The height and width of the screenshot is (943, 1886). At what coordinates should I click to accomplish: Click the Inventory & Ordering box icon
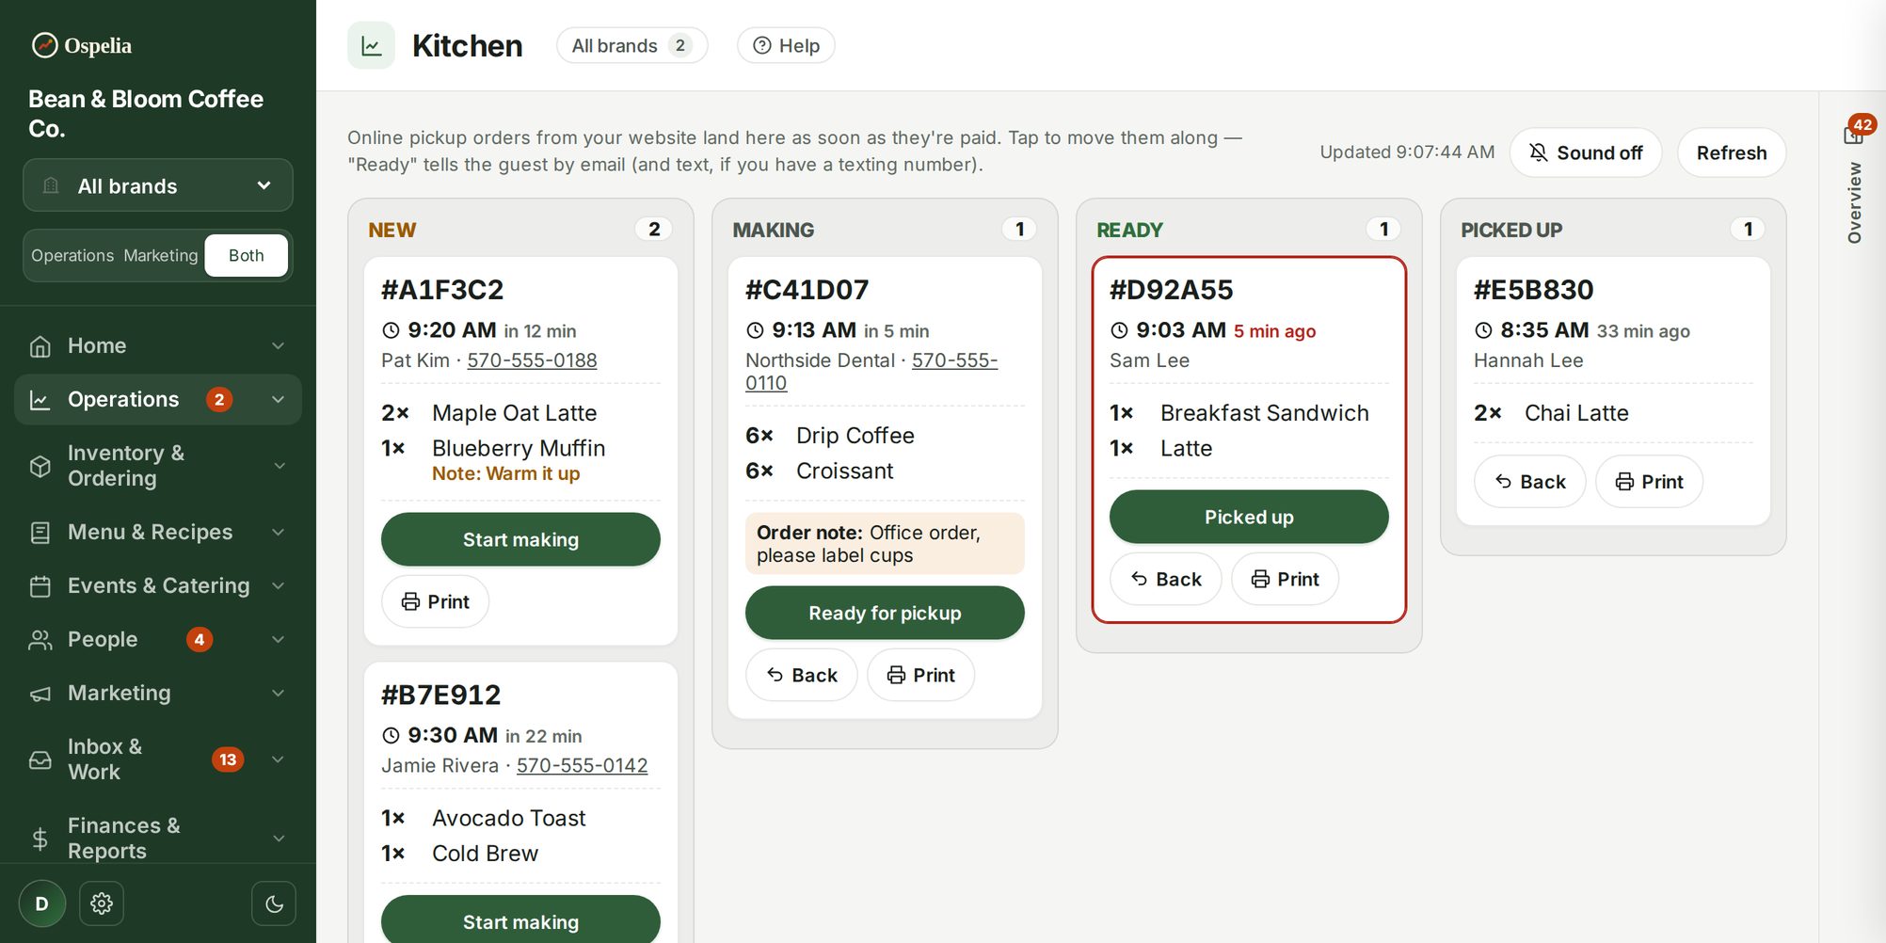pos(40,466)
